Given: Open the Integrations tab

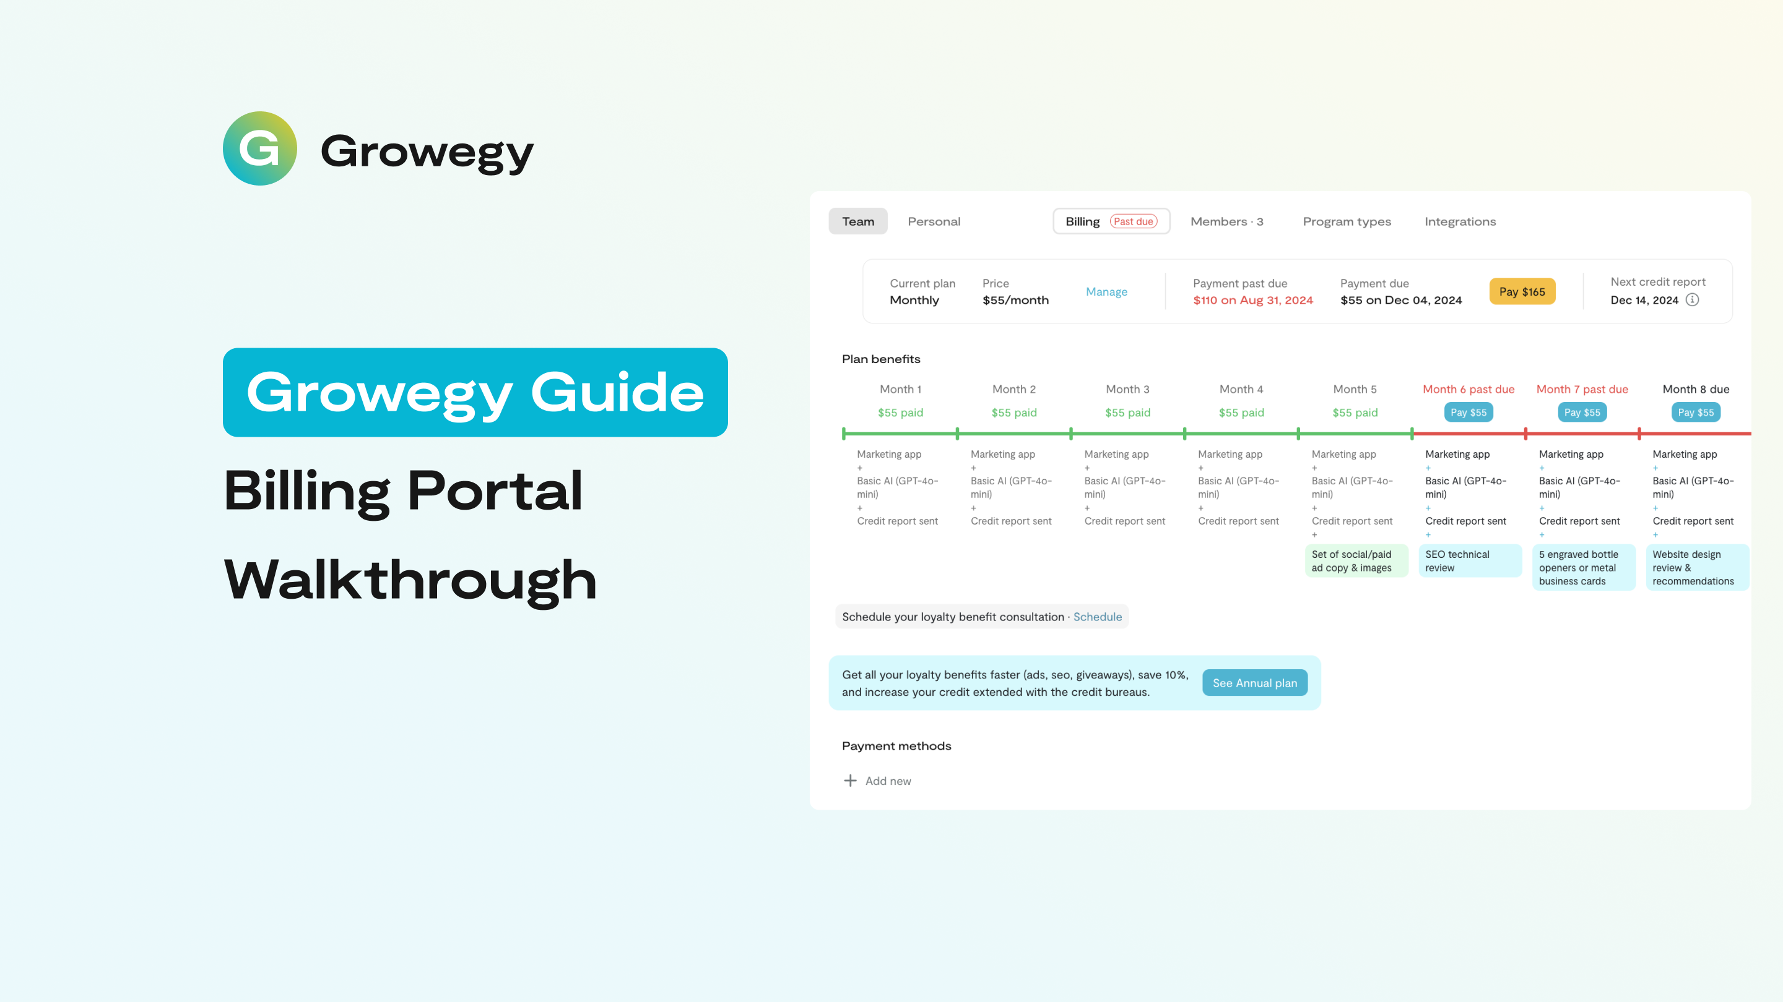Looking at the screenshot, I should (1460, 221).
